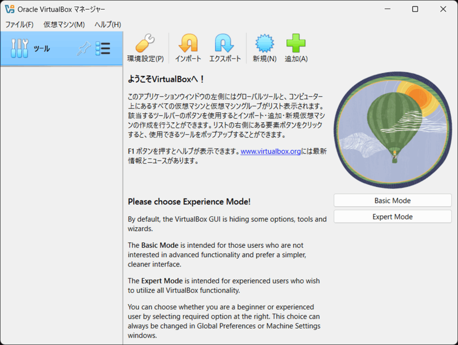Add an existing VM with 追加(A)
This screenshot has width=458, height=345.
(x=296, y=48)
